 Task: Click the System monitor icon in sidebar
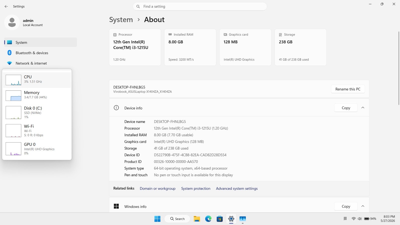pyautogui.click(x=9, y=42)
